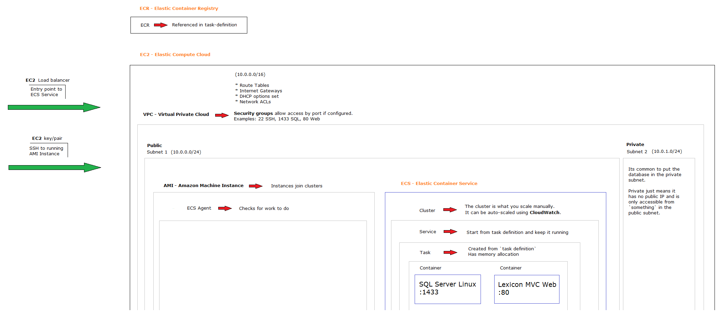Image resolution: width=720 pixels, height=318 pixels.
Task: Click 'Start from task definition and keep it running'
Action: [517, 233]
